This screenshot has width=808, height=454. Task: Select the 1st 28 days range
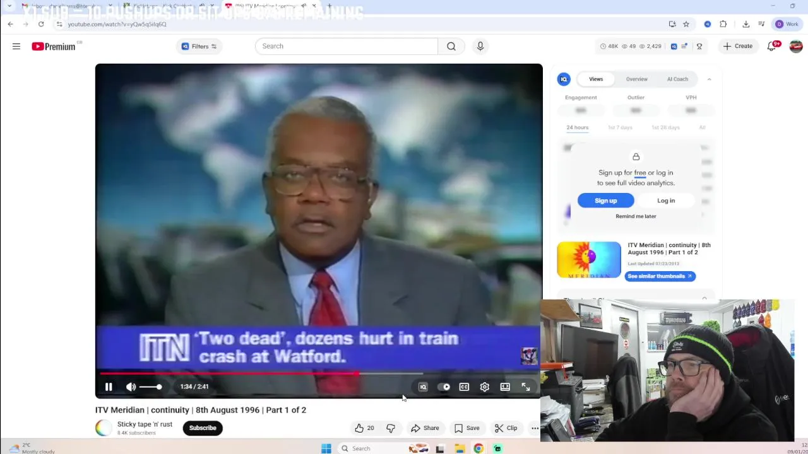(x=665, y=127)
